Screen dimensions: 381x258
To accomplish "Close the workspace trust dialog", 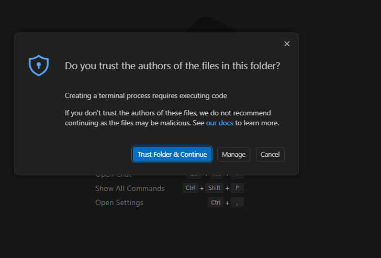I will click(287, 44).
